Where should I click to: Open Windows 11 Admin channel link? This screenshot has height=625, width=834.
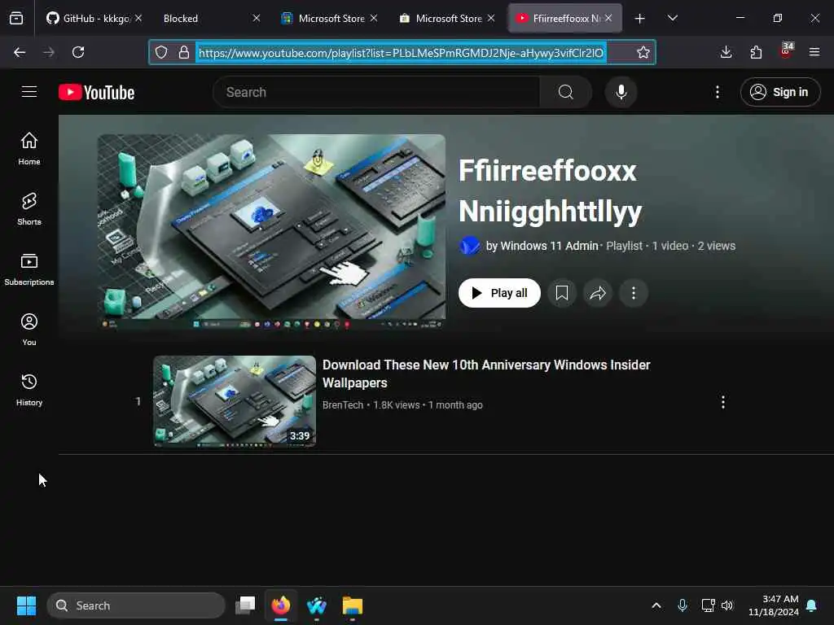pos(549,246)
